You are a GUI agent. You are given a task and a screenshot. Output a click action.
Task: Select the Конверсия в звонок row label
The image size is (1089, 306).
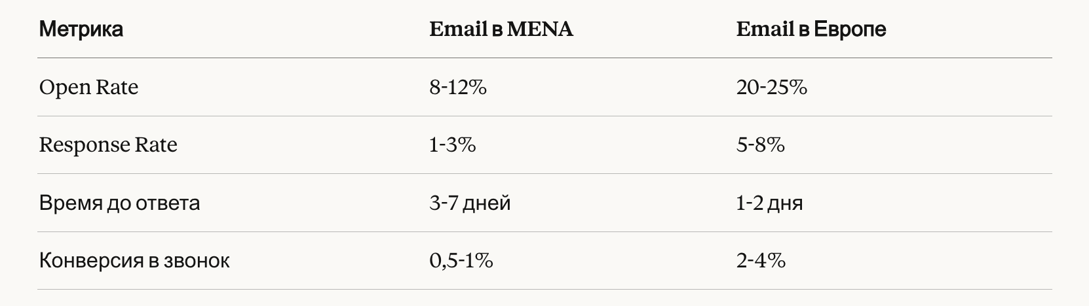[134, 261]
